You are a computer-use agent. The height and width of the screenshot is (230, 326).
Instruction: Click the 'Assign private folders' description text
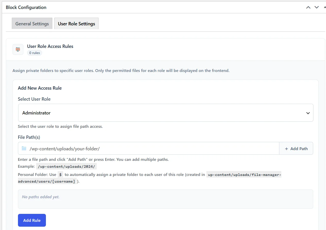pyautogui.click(x=121, y=70)
